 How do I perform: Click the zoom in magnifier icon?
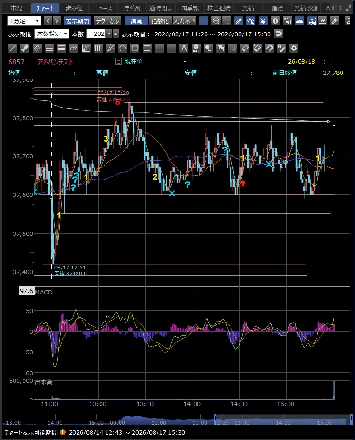[216, 21]
